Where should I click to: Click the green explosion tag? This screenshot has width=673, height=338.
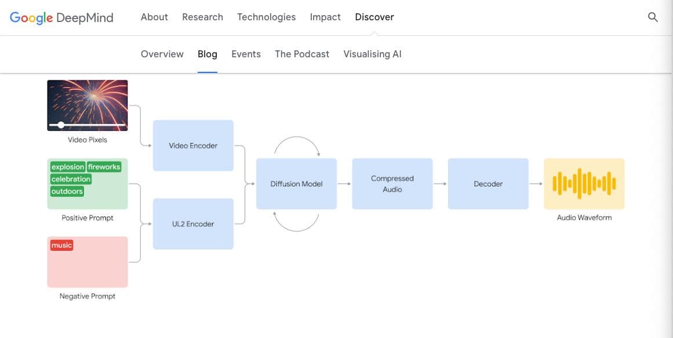tap(68, 167)
